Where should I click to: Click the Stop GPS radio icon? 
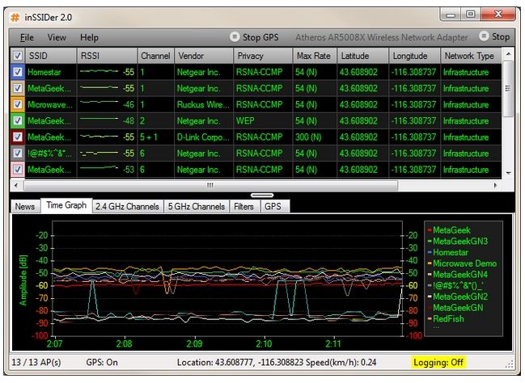point(235,37)
